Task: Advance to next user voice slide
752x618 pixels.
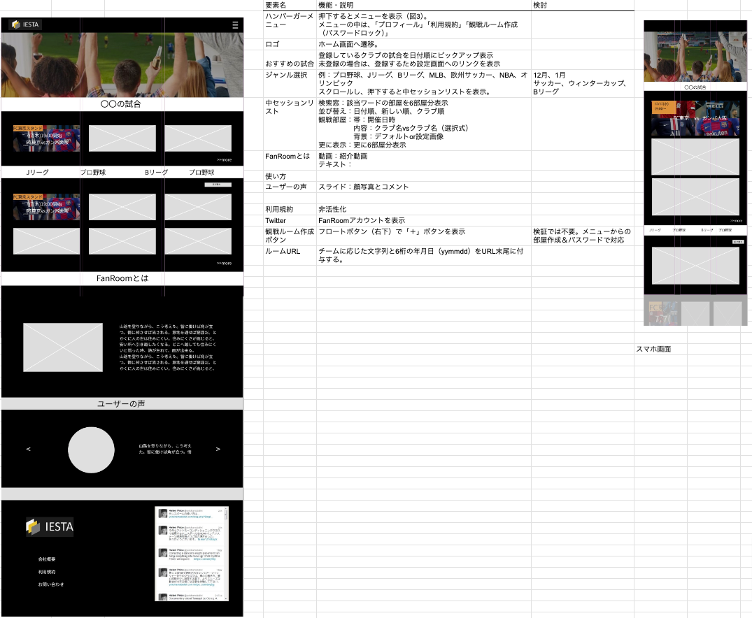Action: 218,449
